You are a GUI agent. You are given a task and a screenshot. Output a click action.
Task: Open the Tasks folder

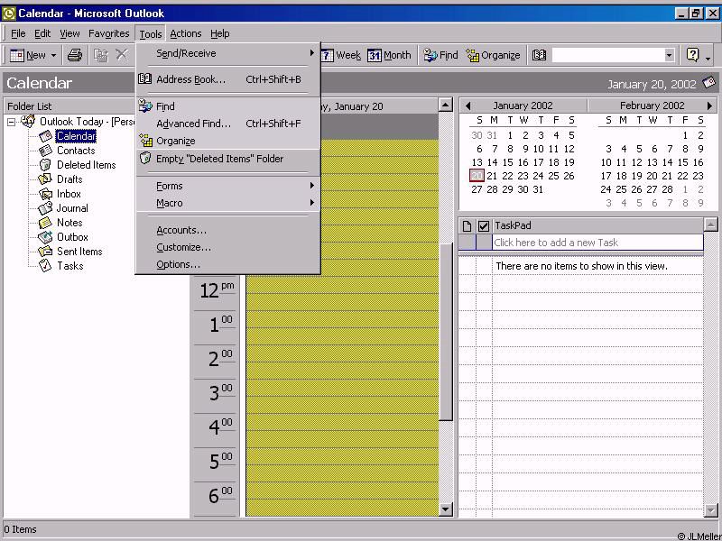pos(69,266)
